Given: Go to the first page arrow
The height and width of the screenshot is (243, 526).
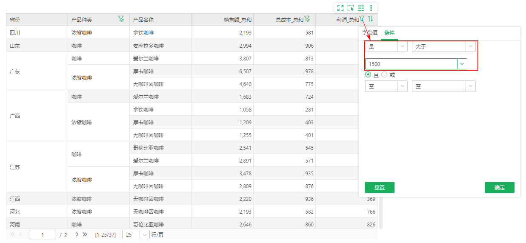Looking at the screenshot, I should coord(12,234).
